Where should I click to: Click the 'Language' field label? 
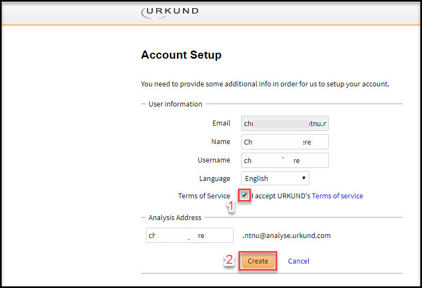pyautogui.click(x=215, y=179)
